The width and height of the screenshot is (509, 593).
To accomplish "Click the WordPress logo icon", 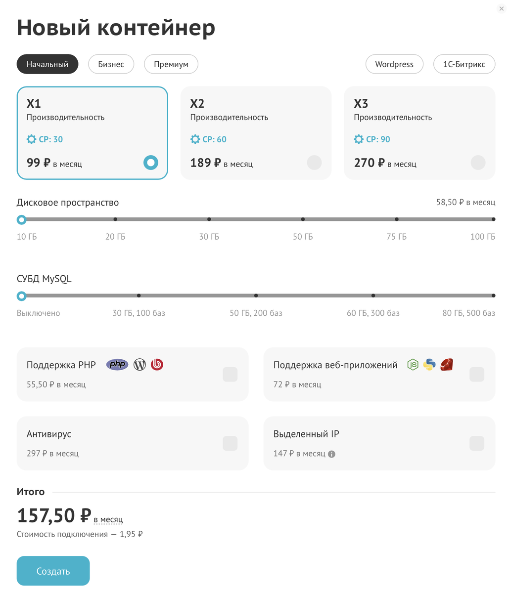I will point(140,365).
